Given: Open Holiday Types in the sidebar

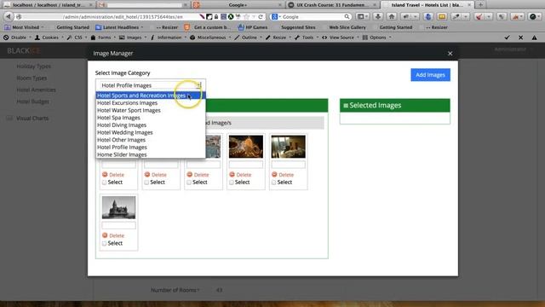Looking at the screenshot, I should click(33, 67).
